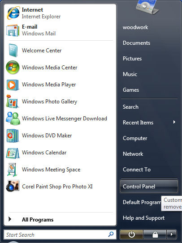Click the Welcome Center icon

coord(13,51)
